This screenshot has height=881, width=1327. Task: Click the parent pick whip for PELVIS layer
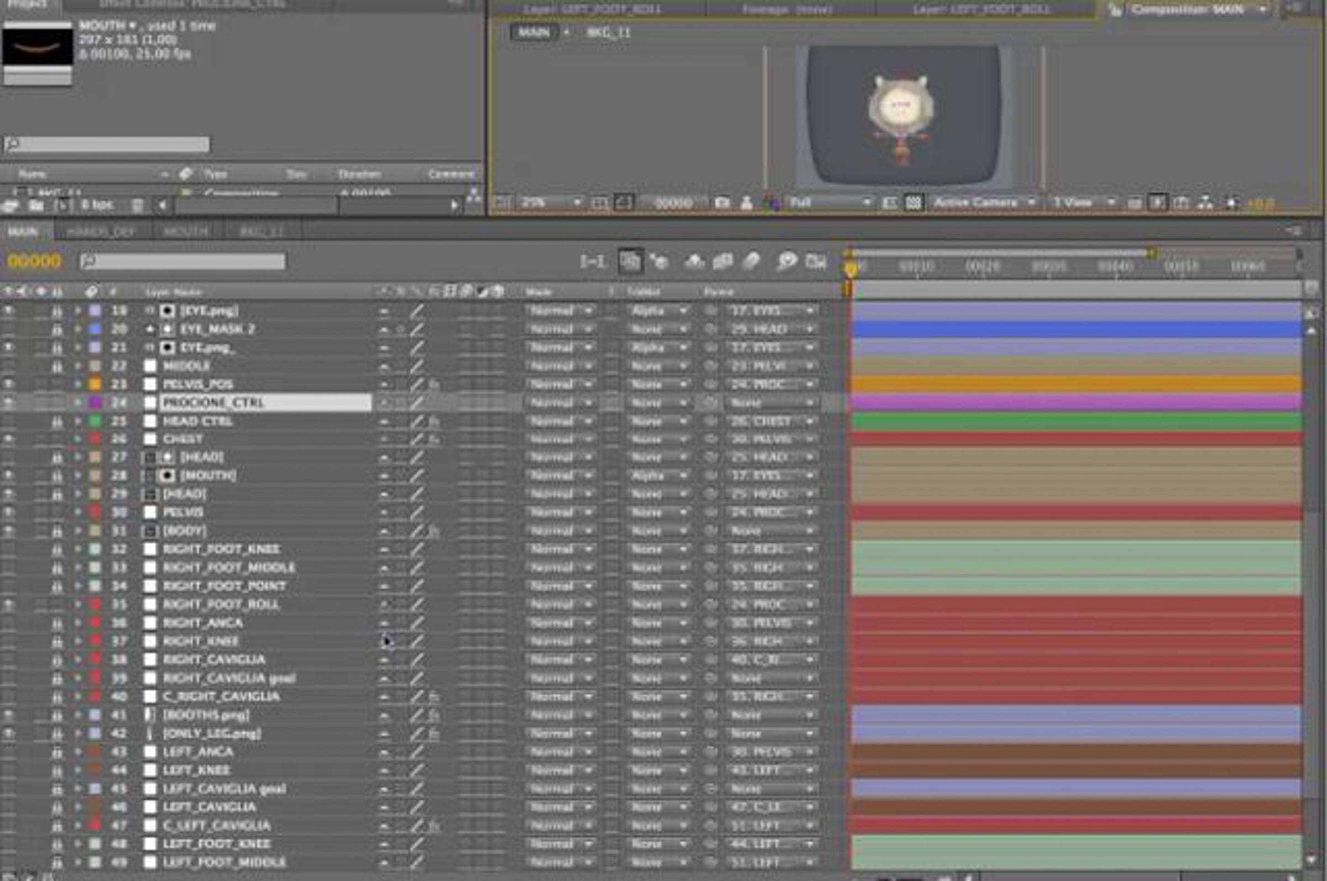[711, 512]
